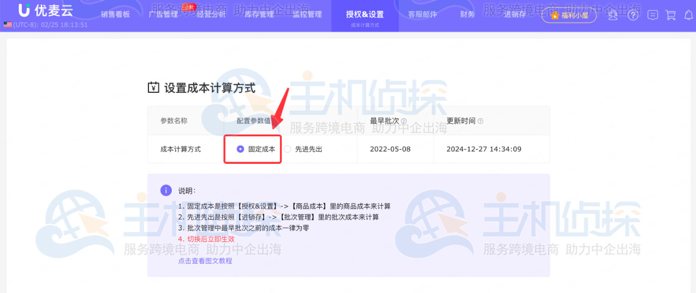This screenshot has width=696, height=293.
Task: Click the 2024-12-27 14:34:09 update time
Action: (x=484, y=149)
